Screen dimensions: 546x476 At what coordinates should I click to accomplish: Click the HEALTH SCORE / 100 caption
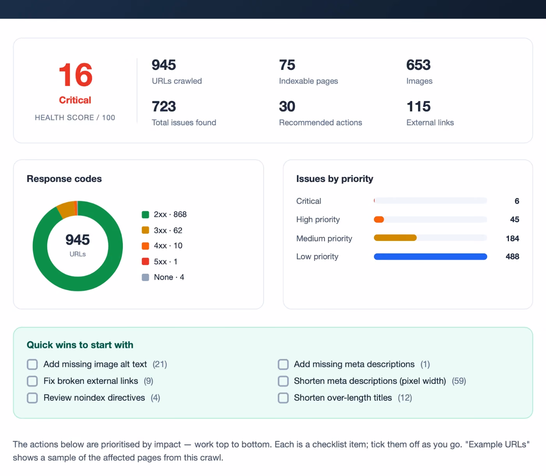pyautogui.click(x=75, y=118)
